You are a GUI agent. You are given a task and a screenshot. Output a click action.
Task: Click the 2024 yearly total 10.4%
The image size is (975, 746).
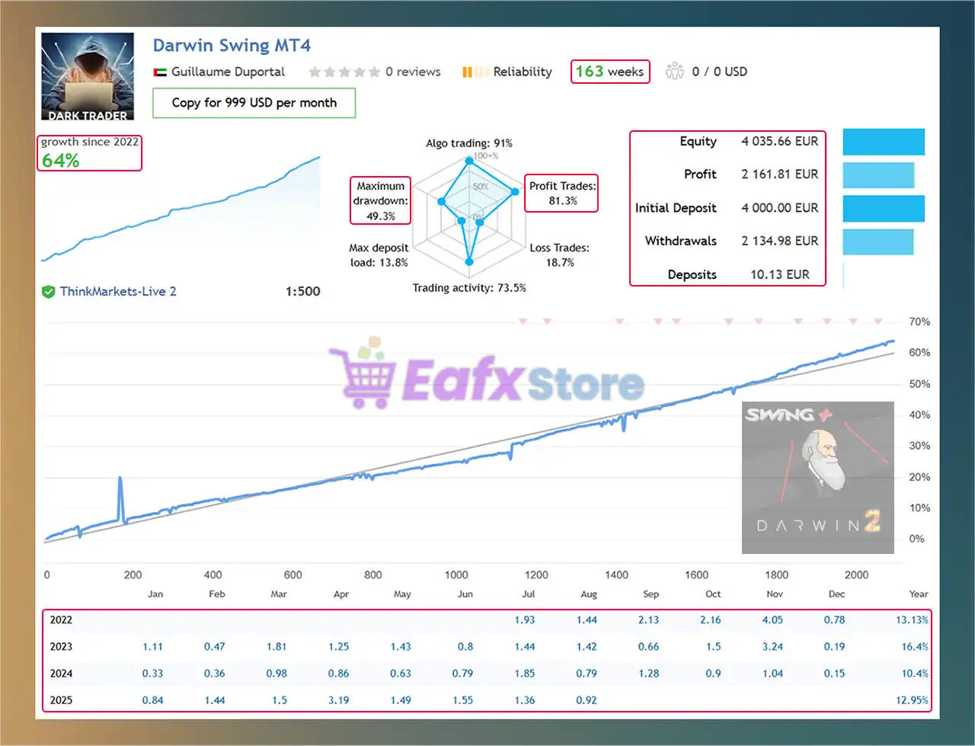coord(915,674)
